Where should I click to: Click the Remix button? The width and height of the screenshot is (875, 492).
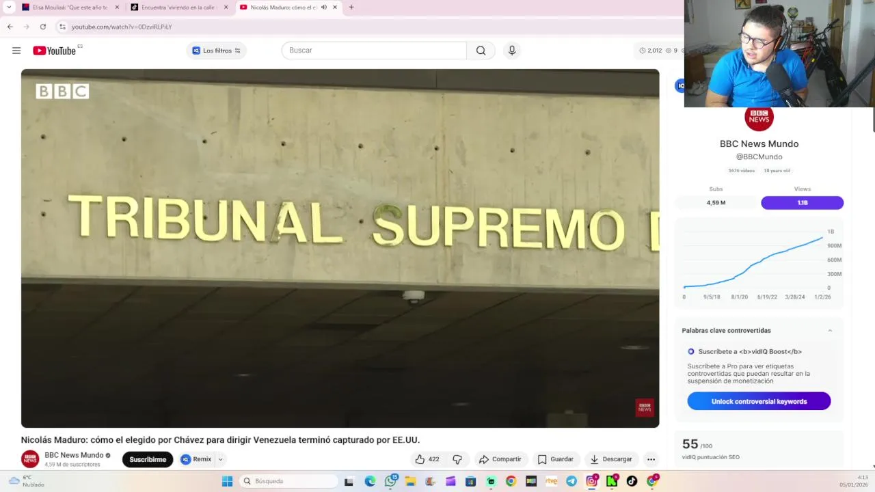point(196,459)
